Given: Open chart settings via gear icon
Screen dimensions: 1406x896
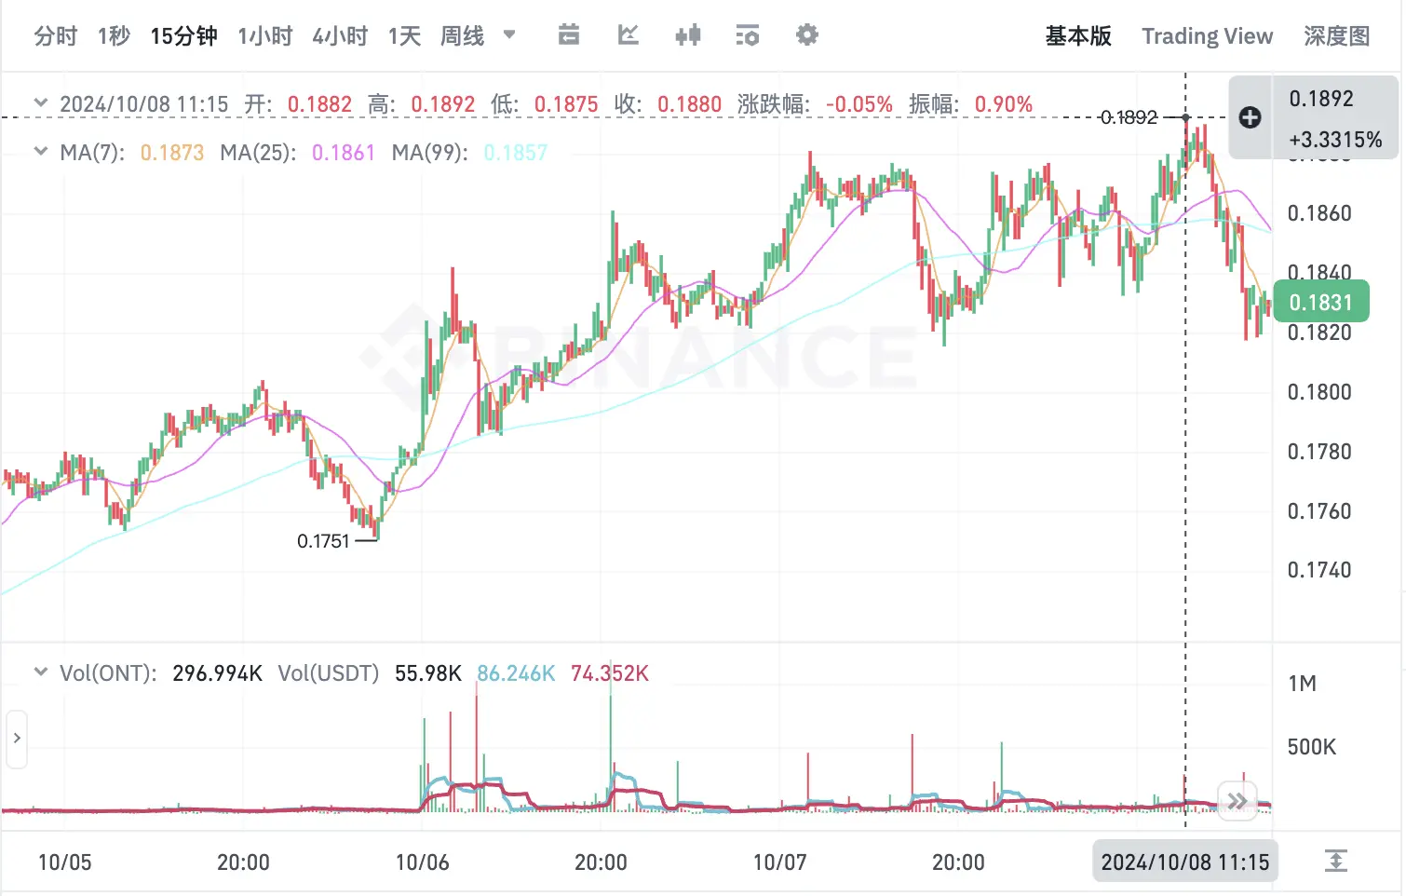Looking at the screenshot, I should (806, 35).
